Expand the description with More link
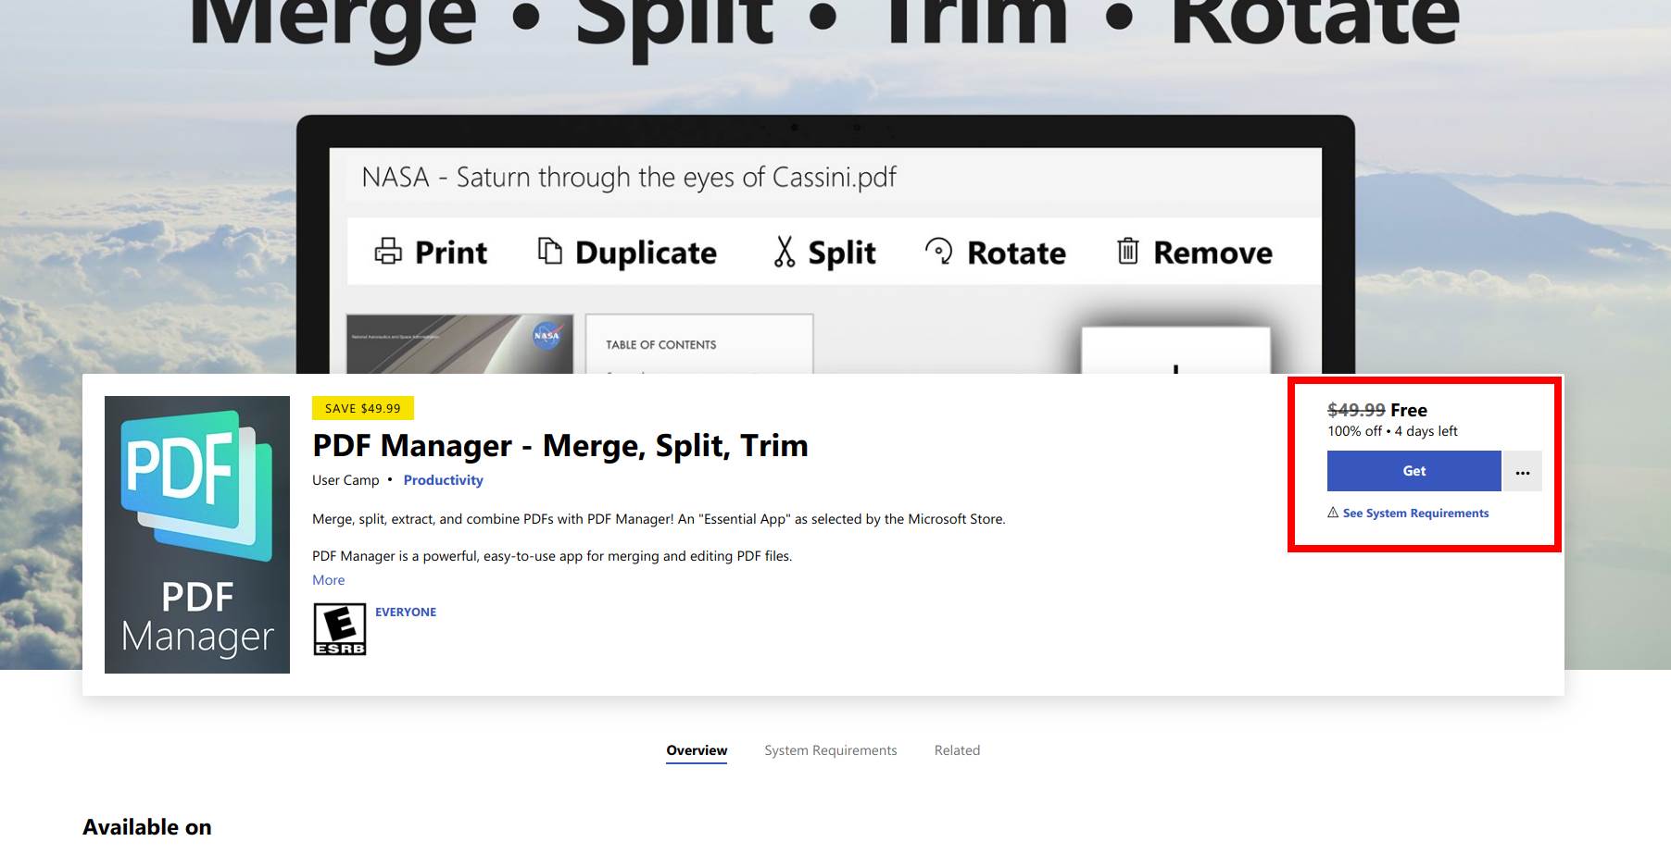 point(328,580)
